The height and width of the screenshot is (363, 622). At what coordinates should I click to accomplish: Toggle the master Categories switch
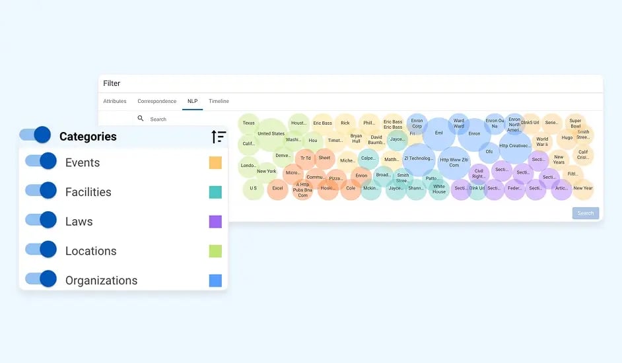[x=36, y=135]
